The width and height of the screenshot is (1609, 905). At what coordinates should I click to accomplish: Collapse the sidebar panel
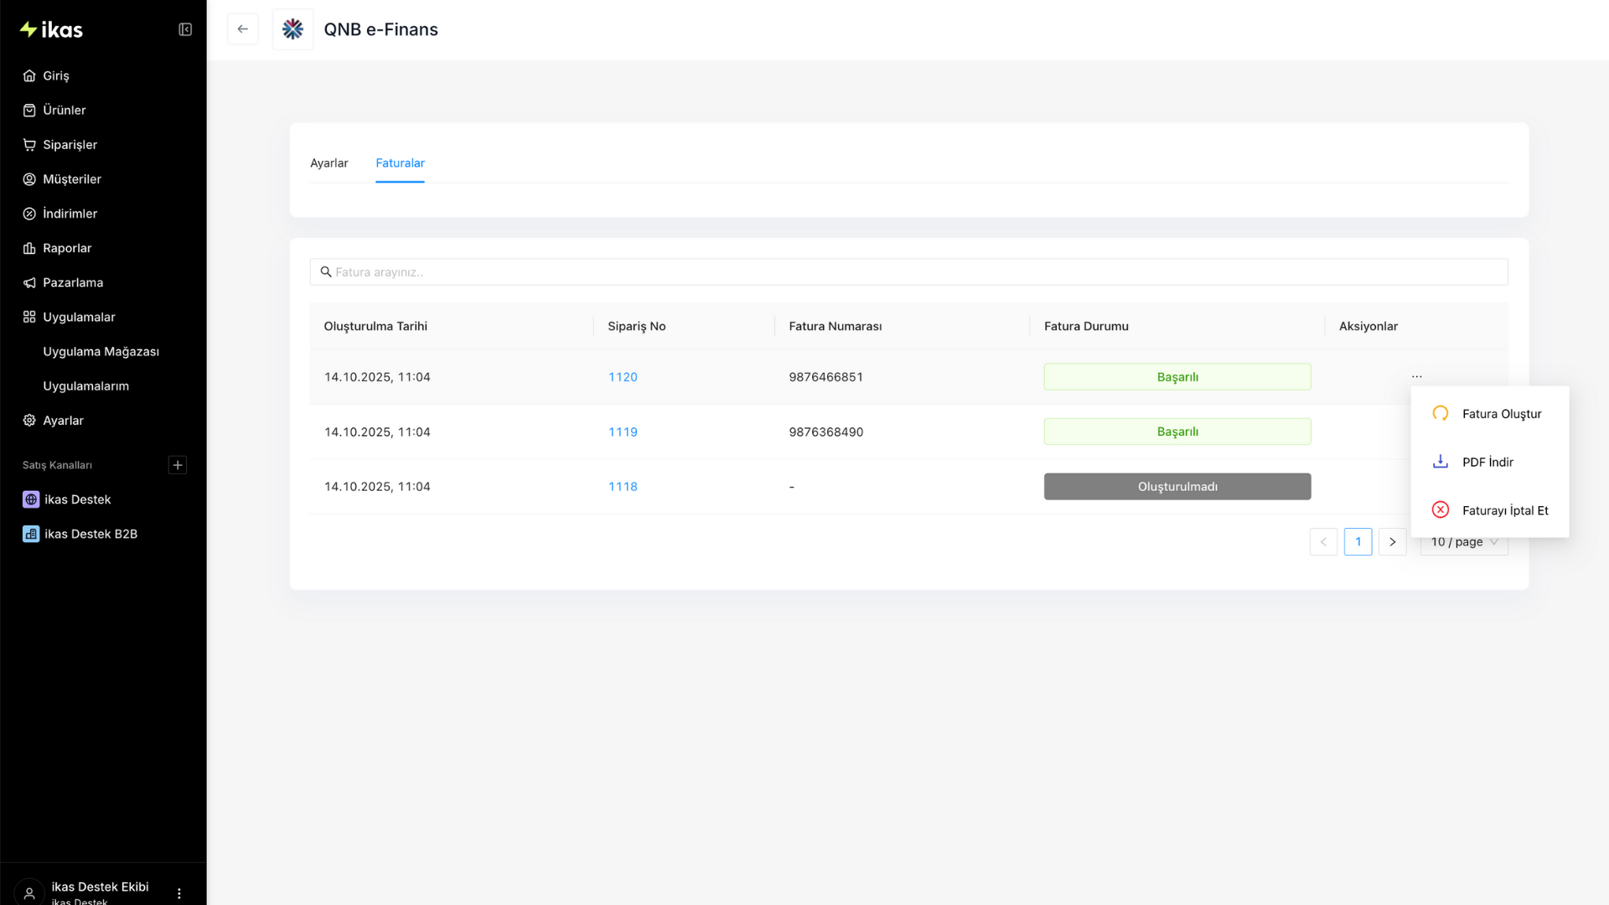(185, 30)
